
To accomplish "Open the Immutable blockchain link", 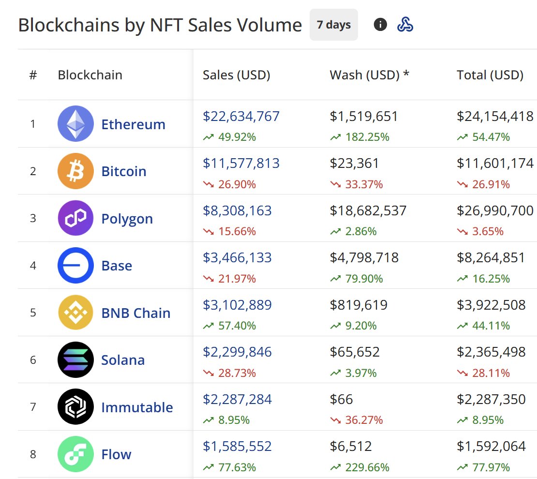I will pos(137,407).
